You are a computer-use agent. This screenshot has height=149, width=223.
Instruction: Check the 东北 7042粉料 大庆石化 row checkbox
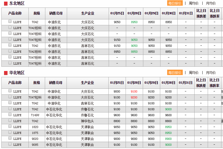10,27
